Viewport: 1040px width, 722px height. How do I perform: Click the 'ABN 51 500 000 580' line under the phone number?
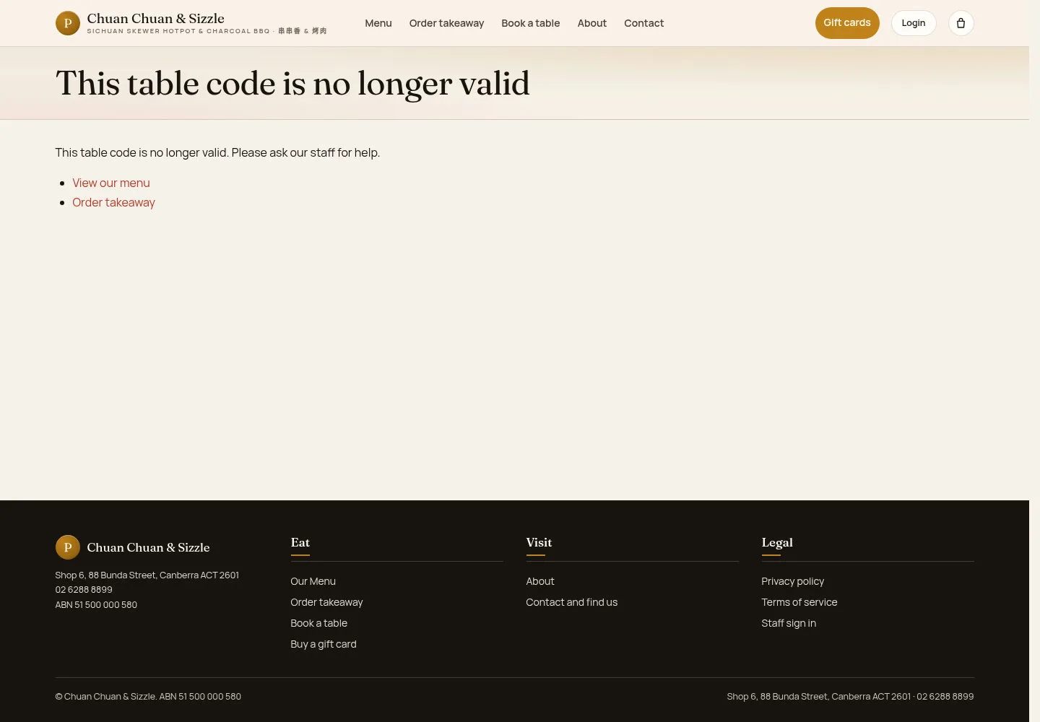(96, 605)
